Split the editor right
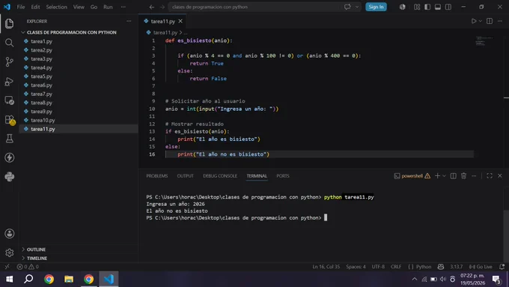The width and height of the screenshot is (509, 287). click(x=490, y=21)
